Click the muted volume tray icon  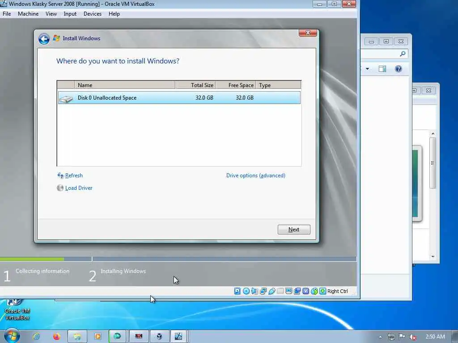413,337
